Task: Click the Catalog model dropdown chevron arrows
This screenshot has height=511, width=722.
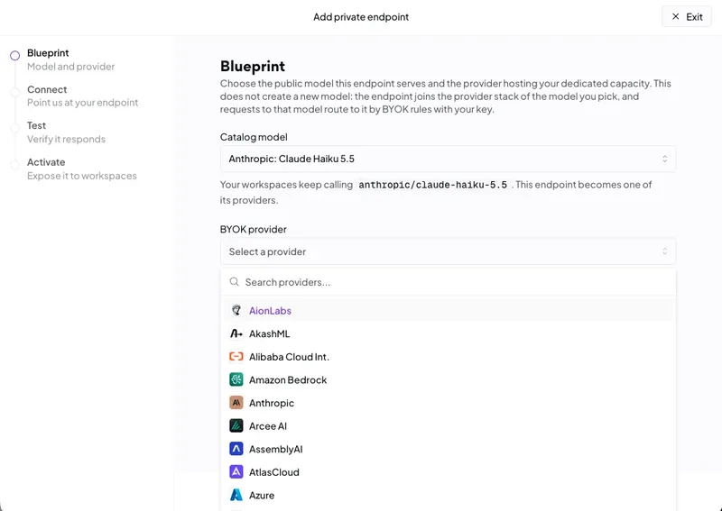Action: click(x=664, y=159)
